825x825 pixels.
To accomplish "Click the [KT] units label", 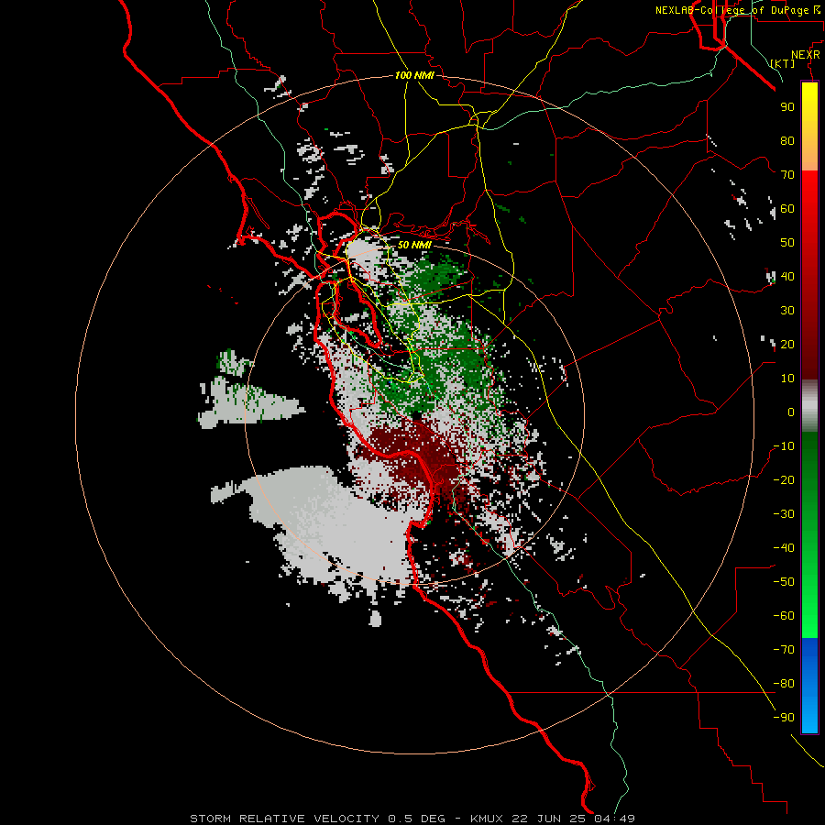I will 783,63.
